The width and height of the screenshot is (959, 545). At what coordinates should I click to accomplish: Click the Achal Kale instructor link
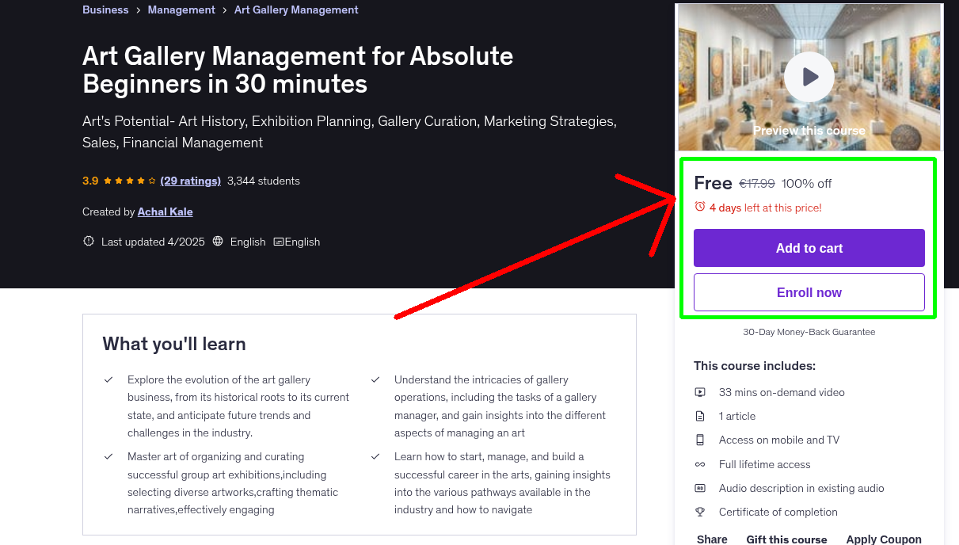coord(165,212)
